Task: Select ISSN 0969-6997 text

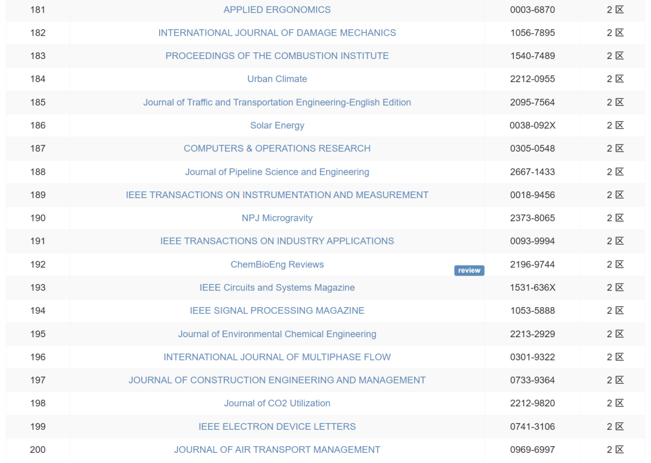Action: [x=532, y=450]
